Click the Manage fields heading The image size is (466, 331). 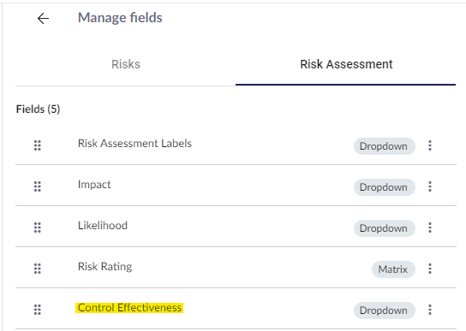coord(120,17)
